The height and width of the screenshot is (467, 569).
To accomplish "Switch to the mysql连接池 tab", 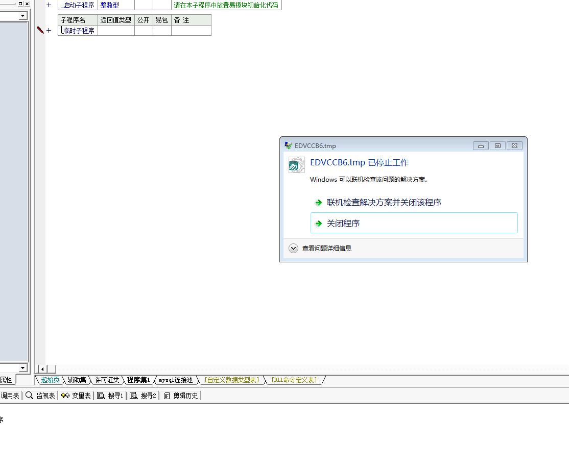I will 176,380.
